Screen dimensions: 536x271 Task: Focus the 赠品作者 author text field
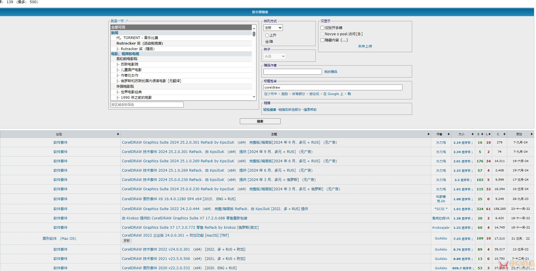pos(292,72)
